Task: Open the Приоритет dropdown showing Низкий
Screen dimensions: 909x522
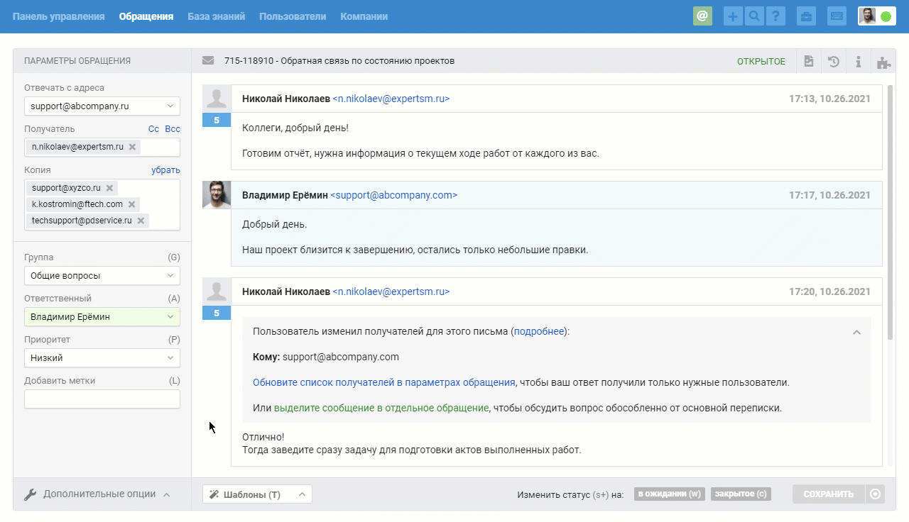Action: 102,358
